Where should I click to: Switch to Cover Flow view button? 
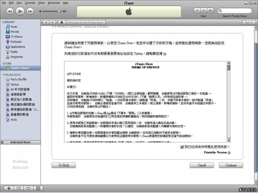tap(210, 10)
